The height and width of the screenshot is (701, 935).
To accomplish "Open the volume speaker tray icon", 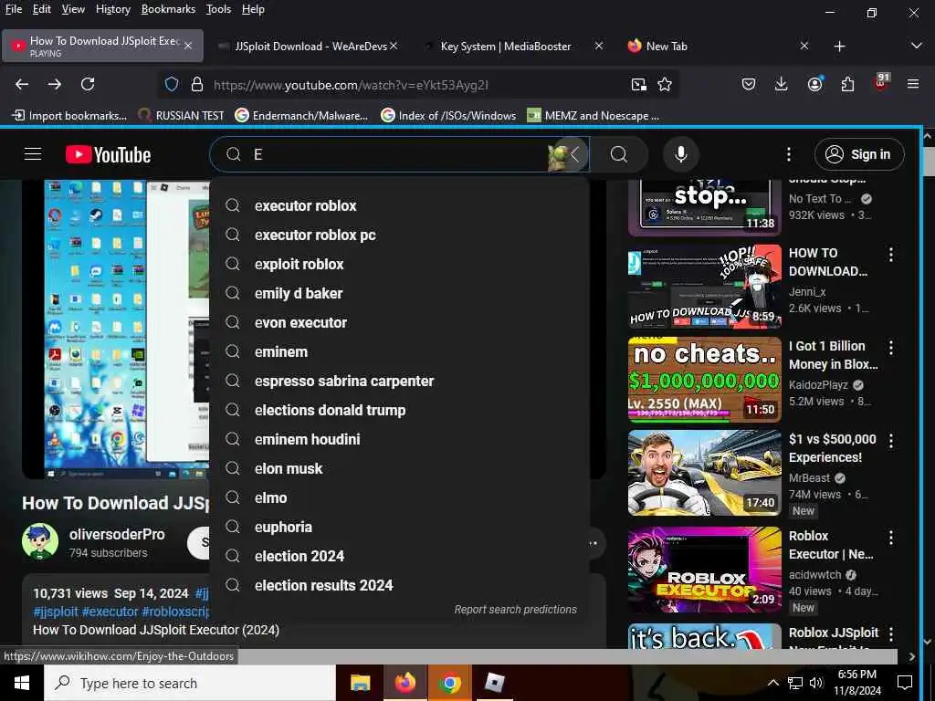I will click(x=815, y=683).
